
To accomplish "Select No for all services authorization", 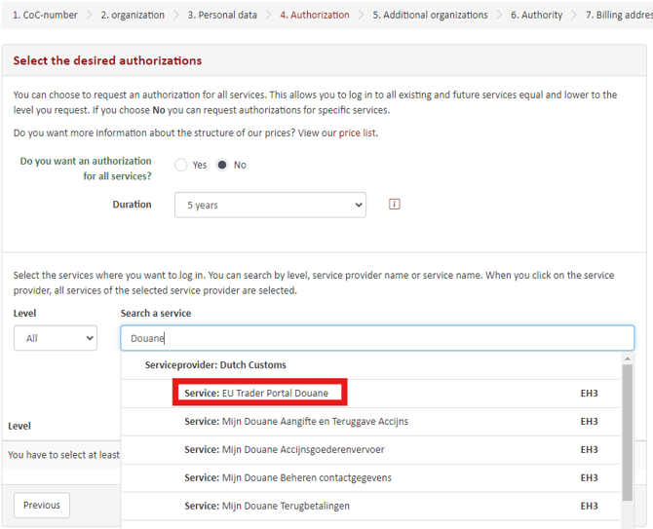I will (x=222, y=165).
